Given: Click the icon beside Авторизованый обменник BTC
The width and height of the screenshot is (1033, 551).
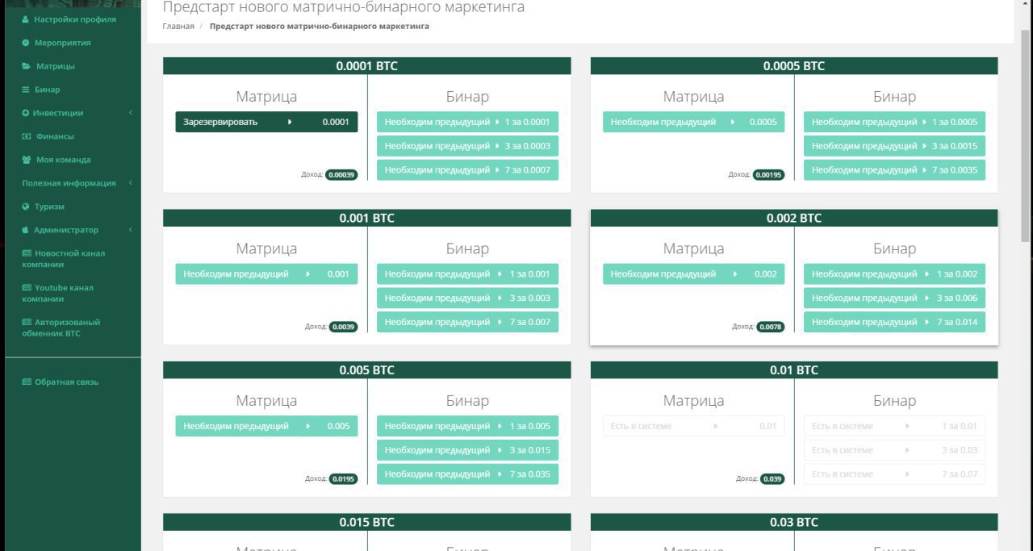Looking at the screenshot, I should click(27, 322).
